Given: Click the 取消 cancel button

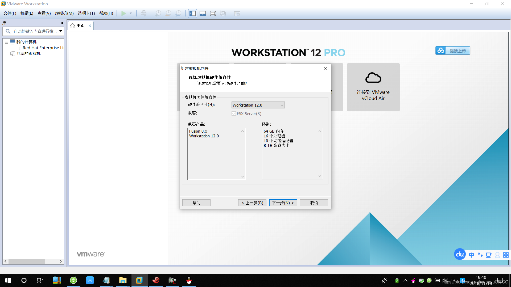Looking at the screenshot, I should click(x=314, y=203).
